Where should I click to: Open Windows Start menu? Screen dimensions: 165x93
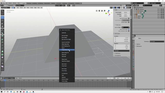[x=2, y=92]
